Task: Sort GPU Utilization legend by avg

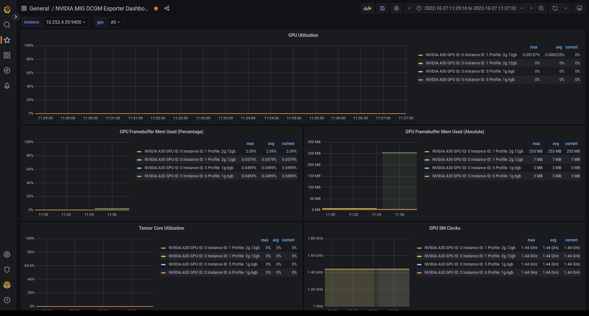Action: (x=559, y=47)
